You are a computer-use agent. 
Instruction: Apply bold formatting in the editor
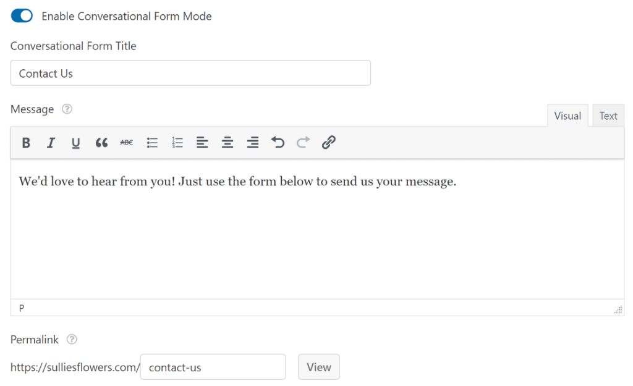(x=26, y=143)
